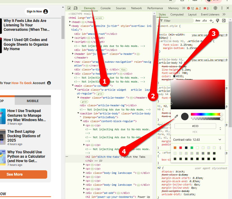Add a new style rule with plus icon
Screen dimensions: 232x199
(211, 20)
